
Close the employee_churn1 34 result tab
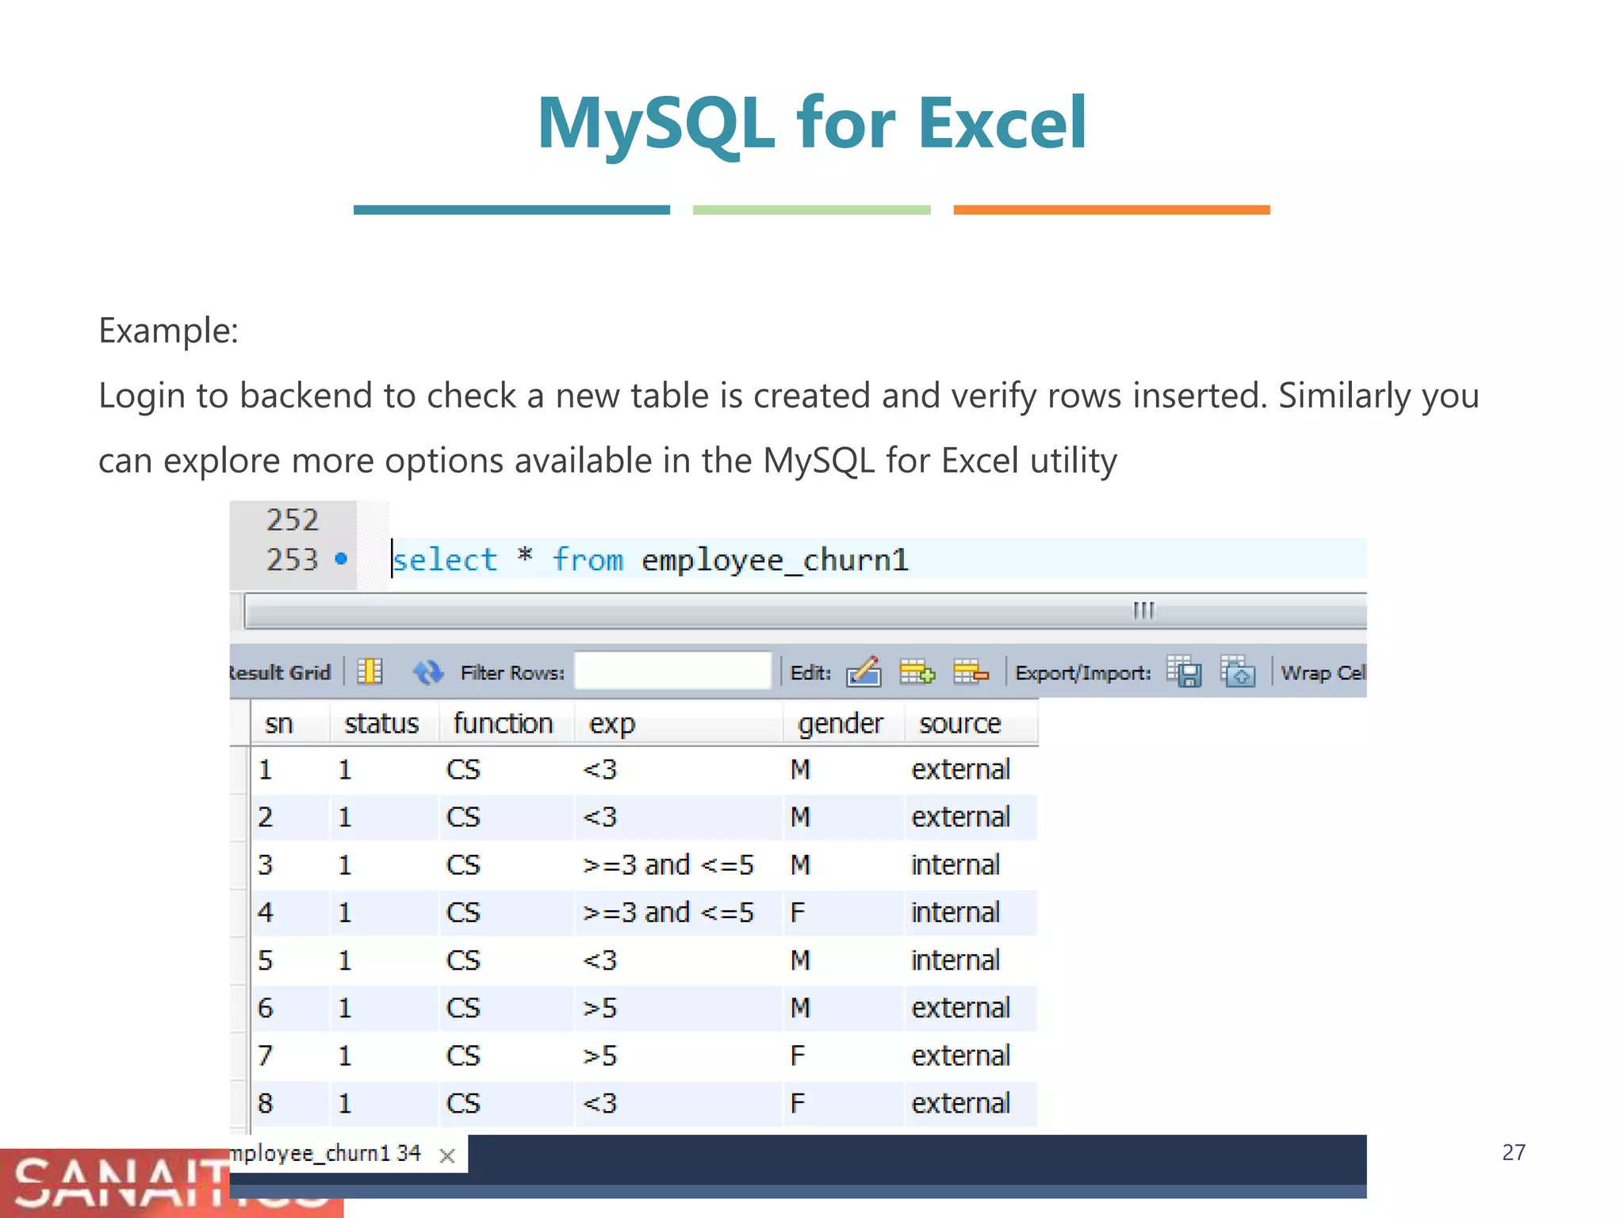pos(447,1155)
